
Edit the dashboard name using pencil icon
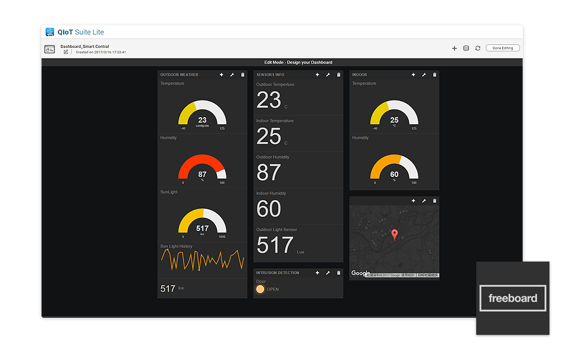click(66, 52)
